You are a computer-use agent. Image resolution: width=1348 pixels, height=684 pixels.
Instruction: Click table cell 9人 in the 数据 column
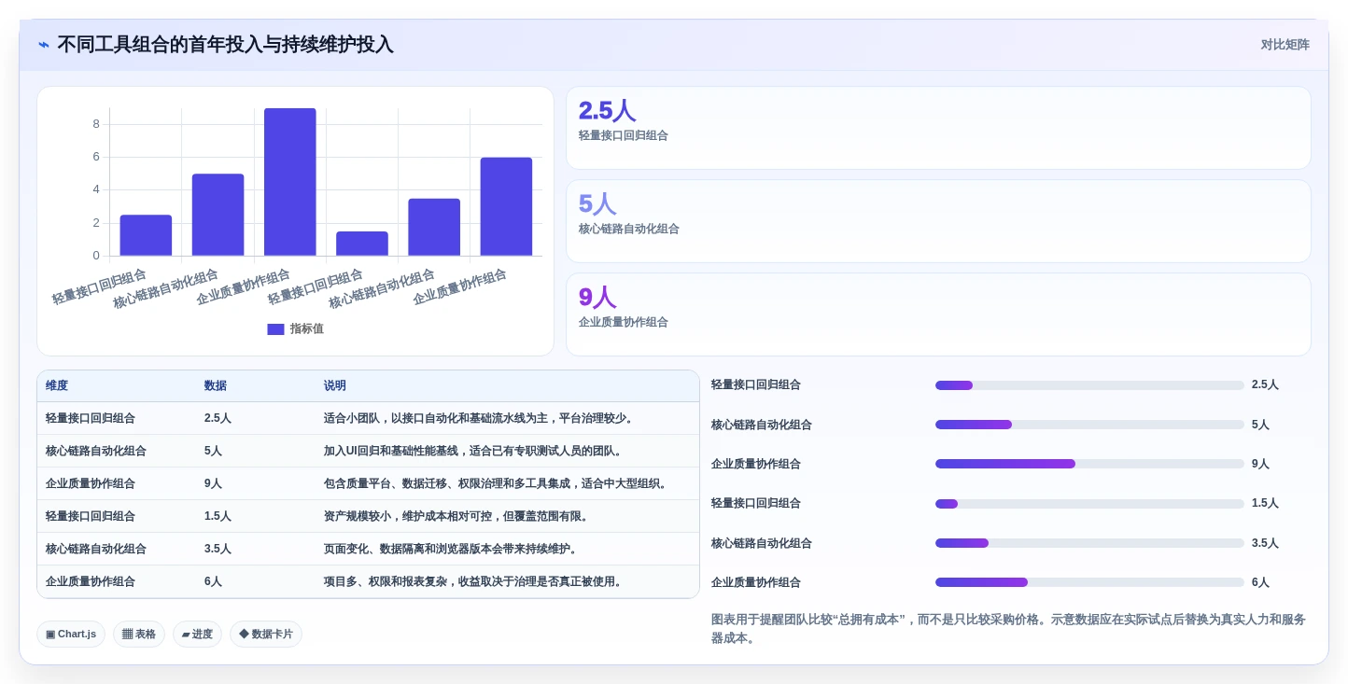213,483
